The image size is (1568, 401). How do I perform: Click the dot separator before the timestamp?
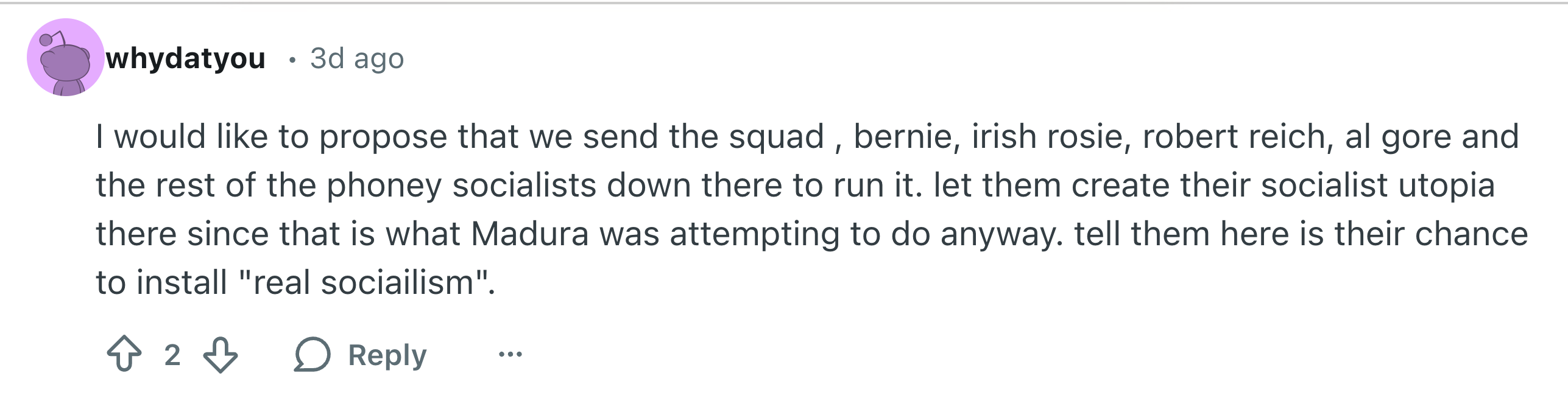293,60
